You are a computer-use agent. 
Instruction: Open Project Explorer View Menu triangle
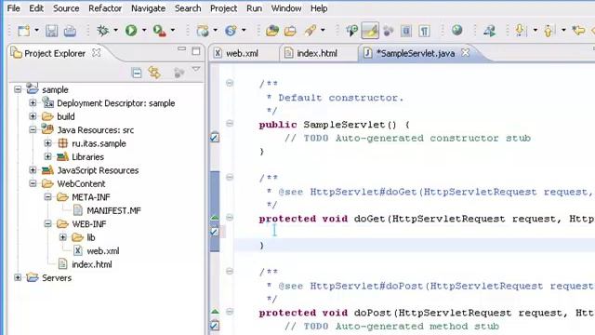point(196,69)
